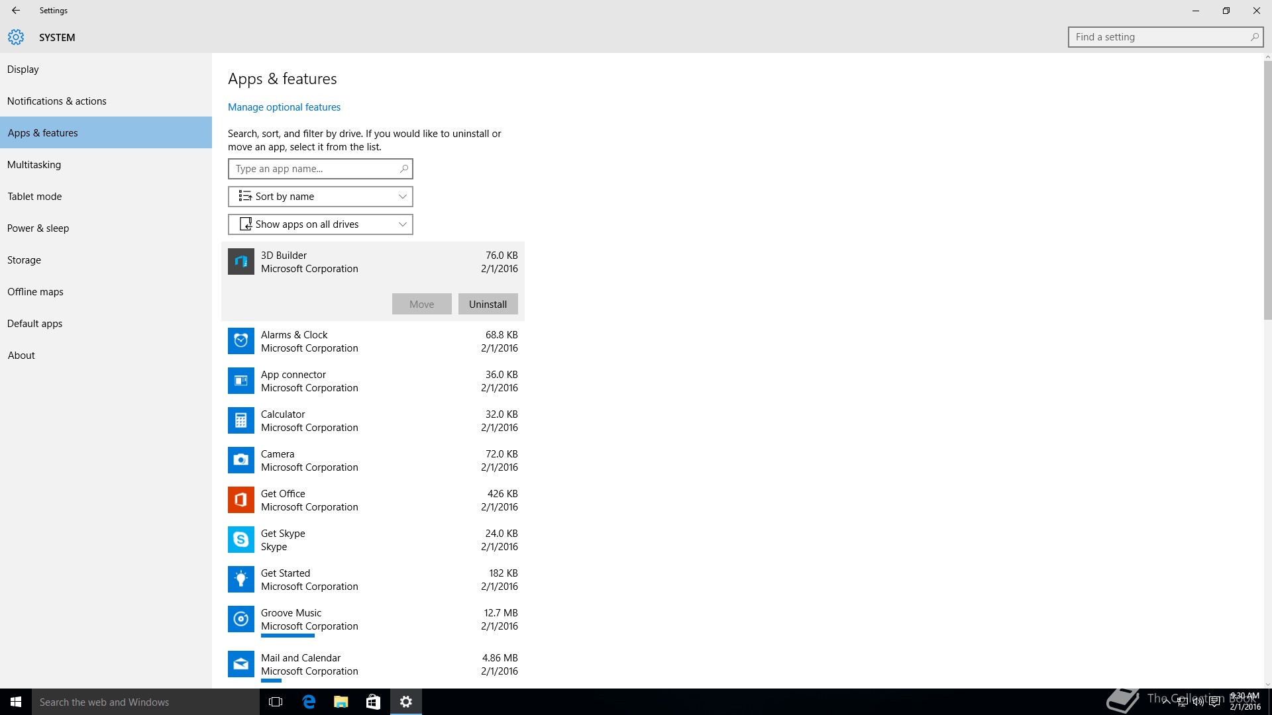The height and width of the screenshot is (715, 1272).
Task: Click the Find a setting search box
Action: pyautogui.click(x=1165, y=37)
